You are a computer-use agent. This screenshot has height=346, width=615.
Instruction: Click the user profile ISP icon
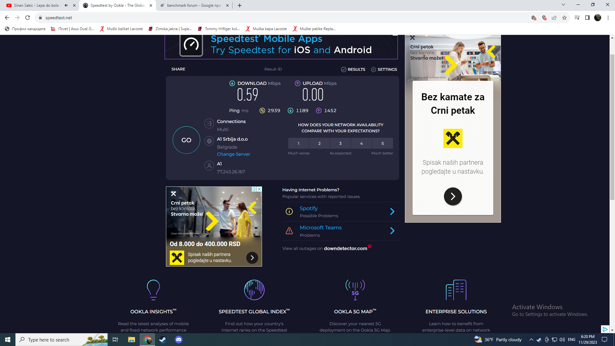pyautogui.click(x=209, y=166)
